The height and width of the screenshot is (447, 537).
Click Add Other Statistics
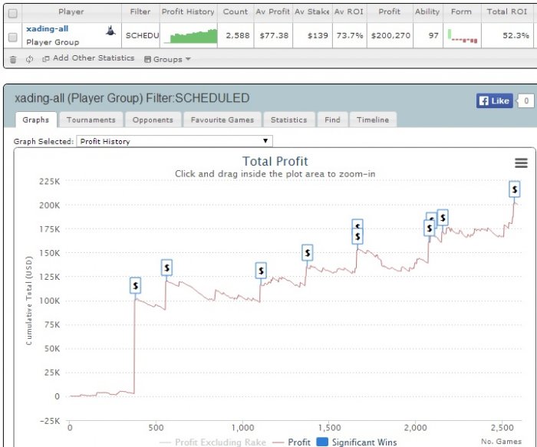(88, 58)
